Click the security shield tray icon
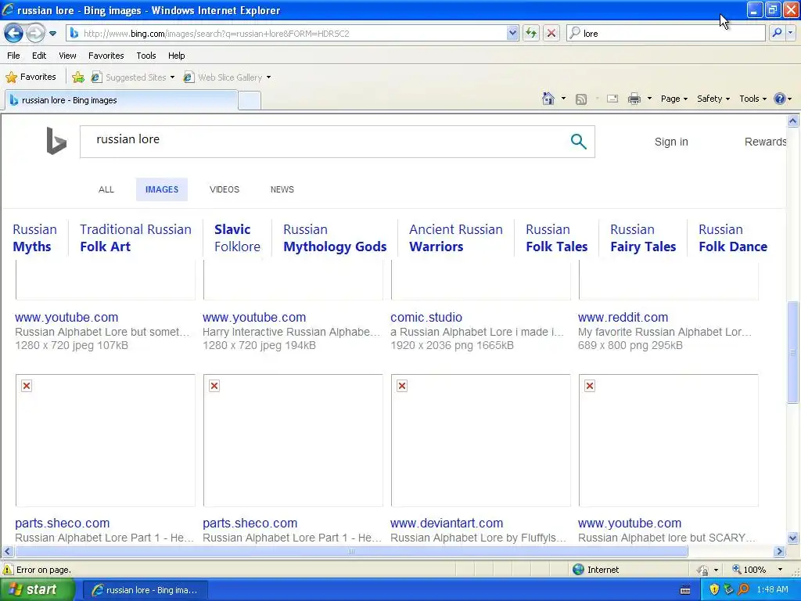This screenshot has height=601, width=801. (713, 590)
